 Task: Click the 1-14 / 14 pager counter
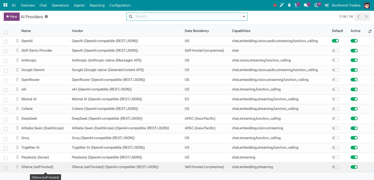click(346, 17)
